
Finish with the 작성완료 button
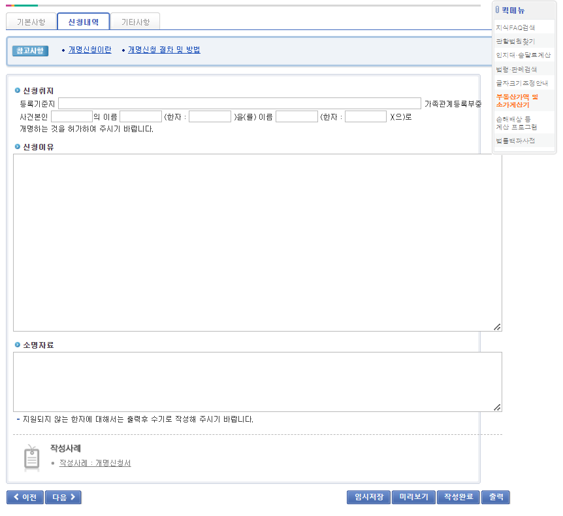click(458, 497)
